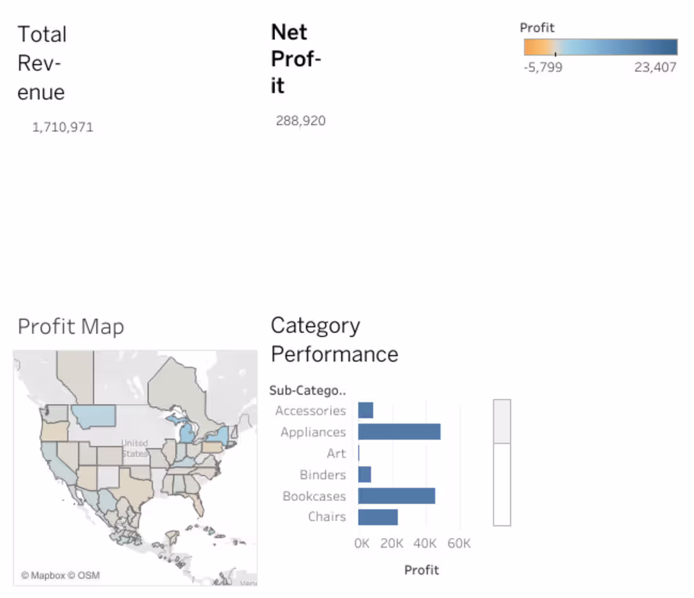Viewport: 694px width, 598px height.
Task: Click the Appliances sub-category label
Action: pyautogui.click(x=314, y=432)
